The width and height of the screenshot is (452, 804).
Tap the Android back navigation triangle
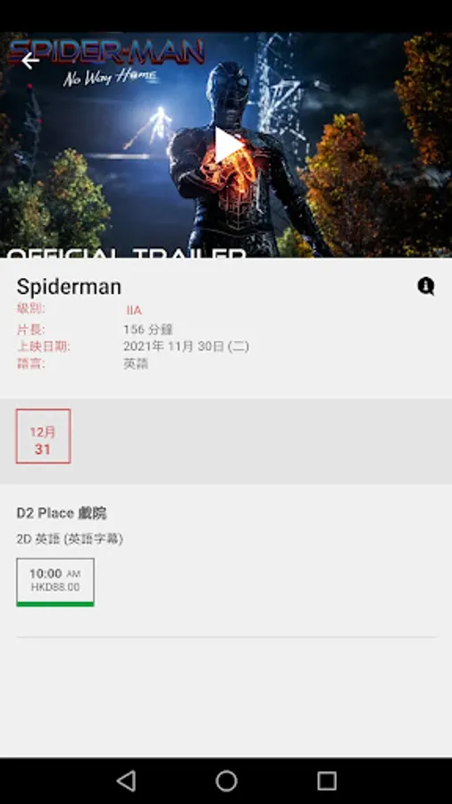(126, 781)
